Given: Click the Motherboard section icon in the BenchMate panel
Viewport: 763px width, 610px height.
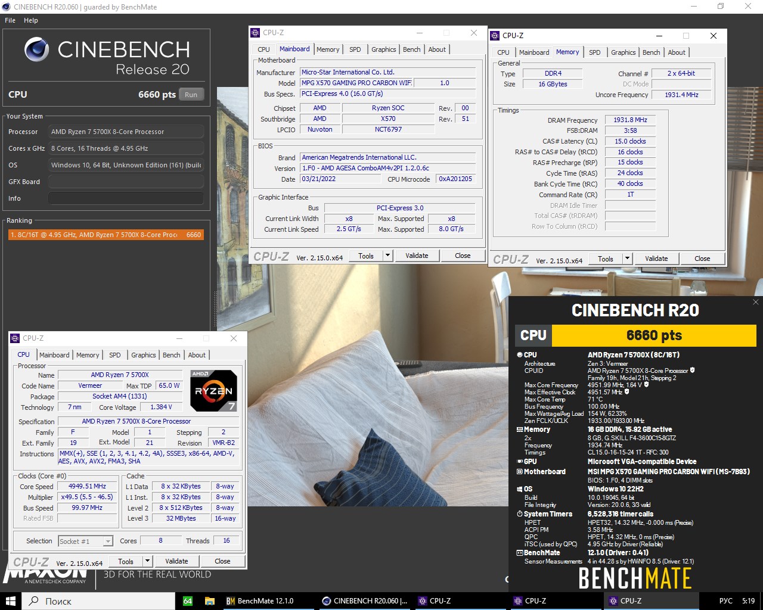Looking at the screenshot, I should tap(519, 472).
